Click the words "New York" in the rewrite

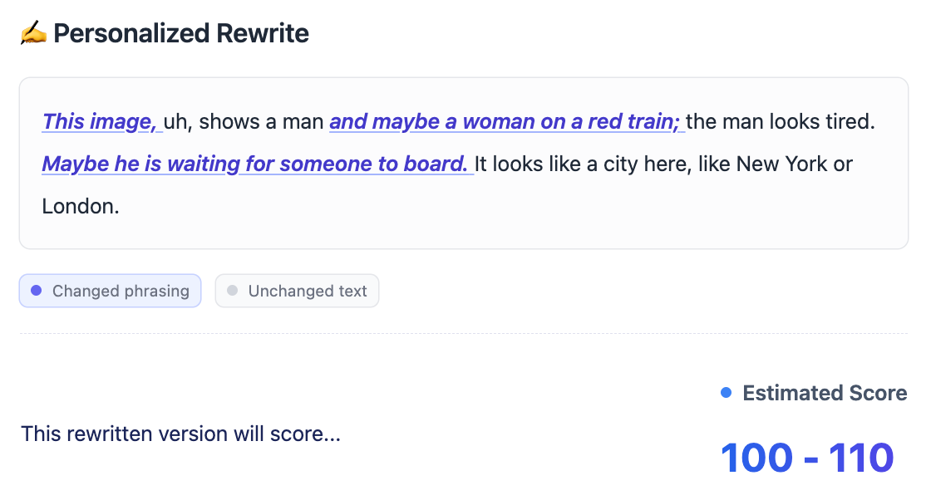783,164
